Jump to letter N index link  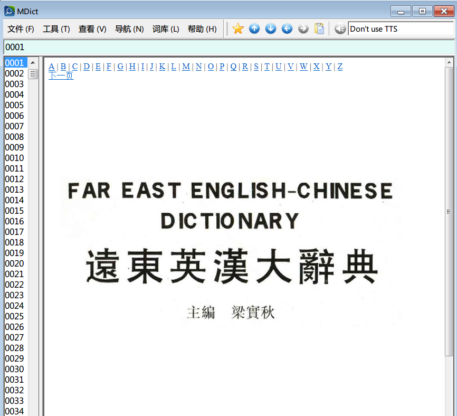click(199, 67)
